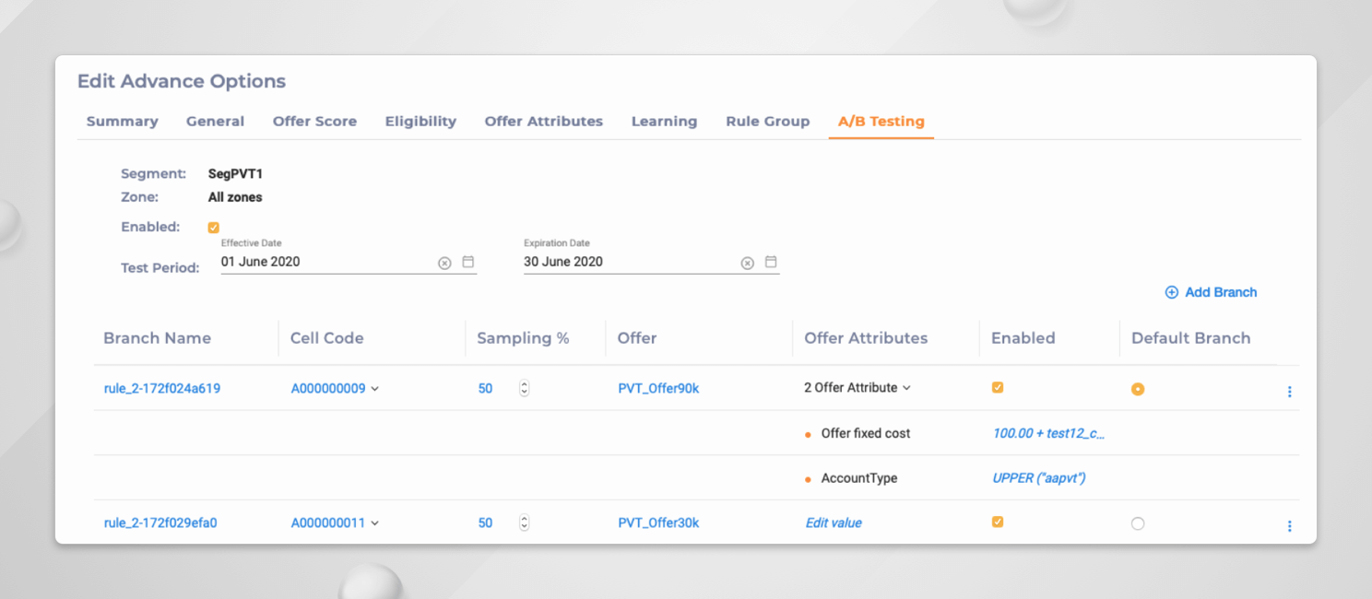Open more options for rule_2-172f024a619 row

1289,392
